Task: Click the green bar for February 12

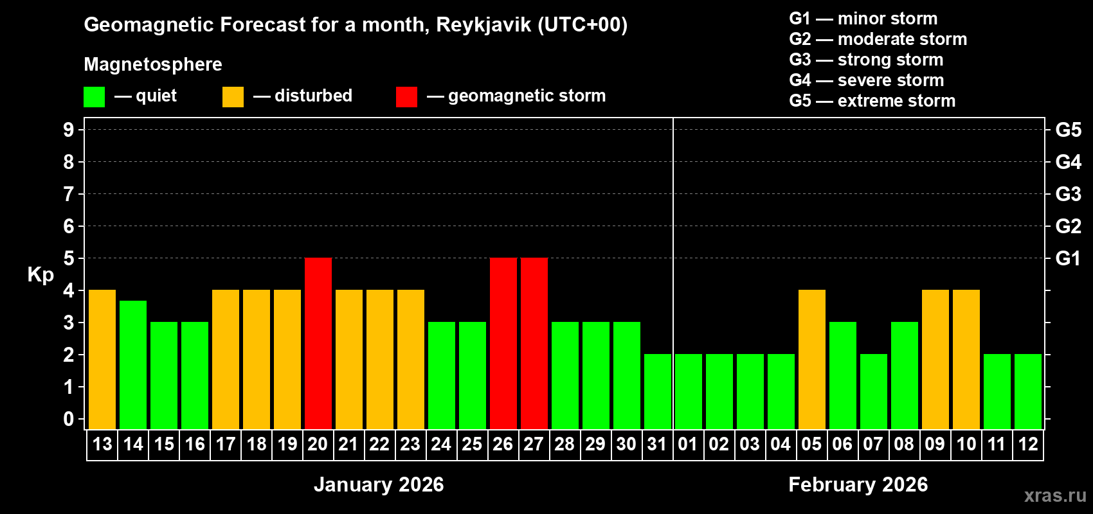Action: coord(1028,391)
